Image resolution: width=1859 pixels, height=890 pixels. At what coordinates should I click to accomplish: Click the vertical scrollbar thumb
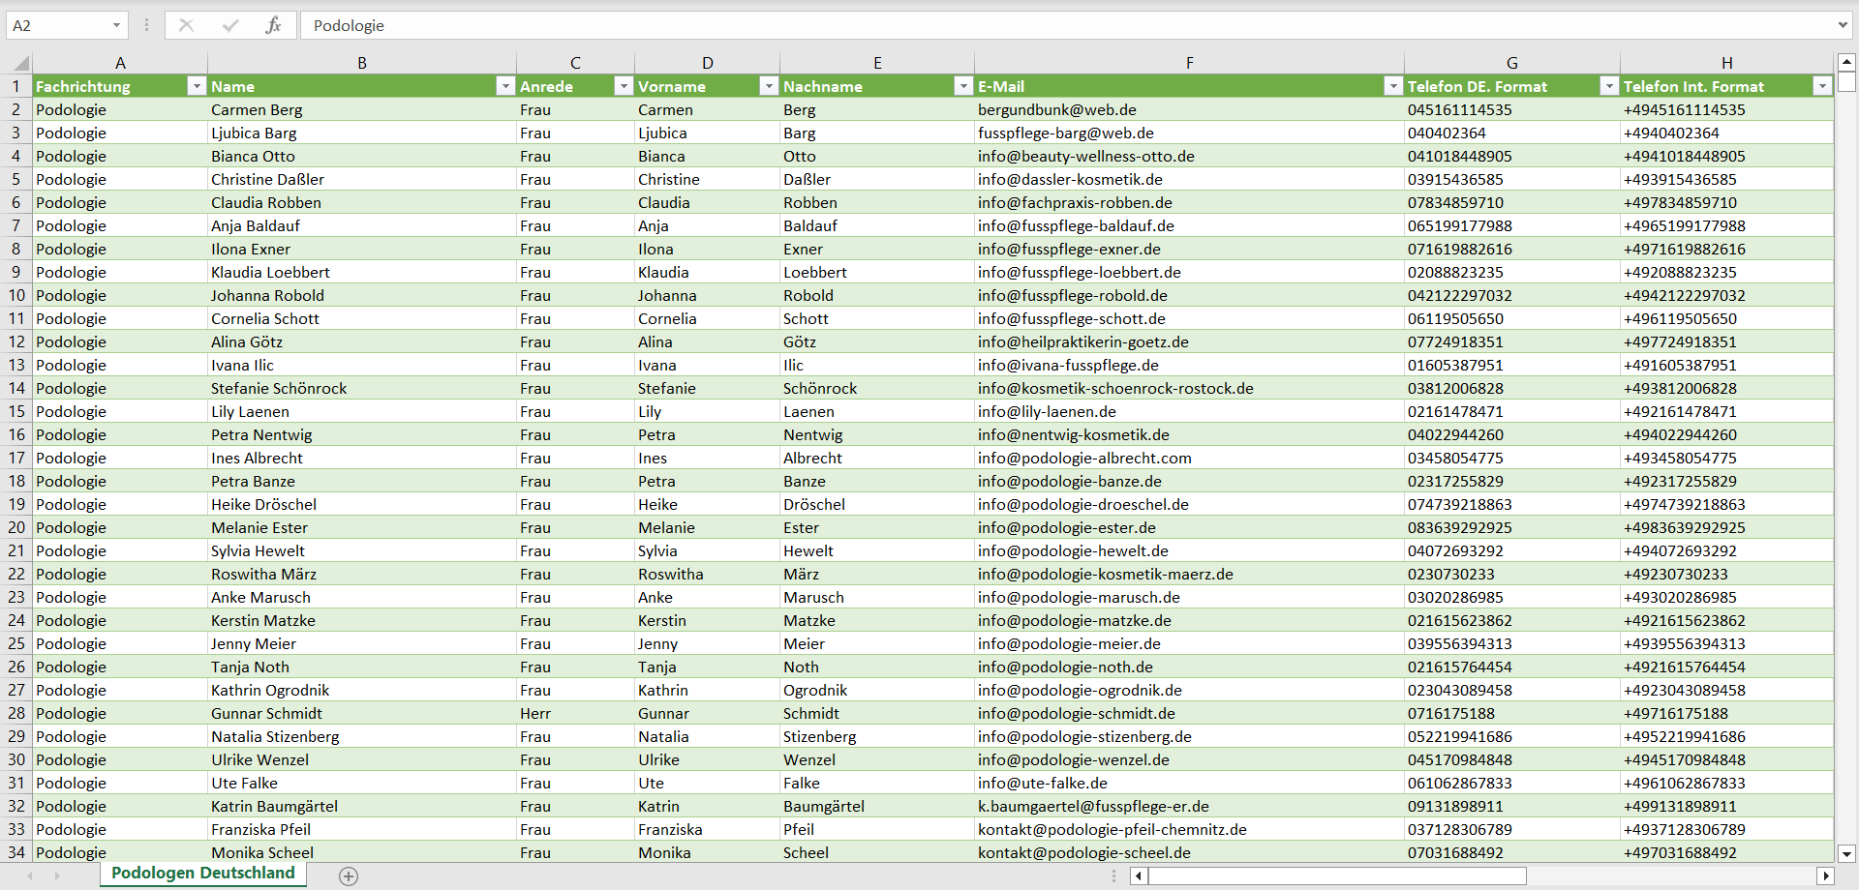(x=1846, y=81)
